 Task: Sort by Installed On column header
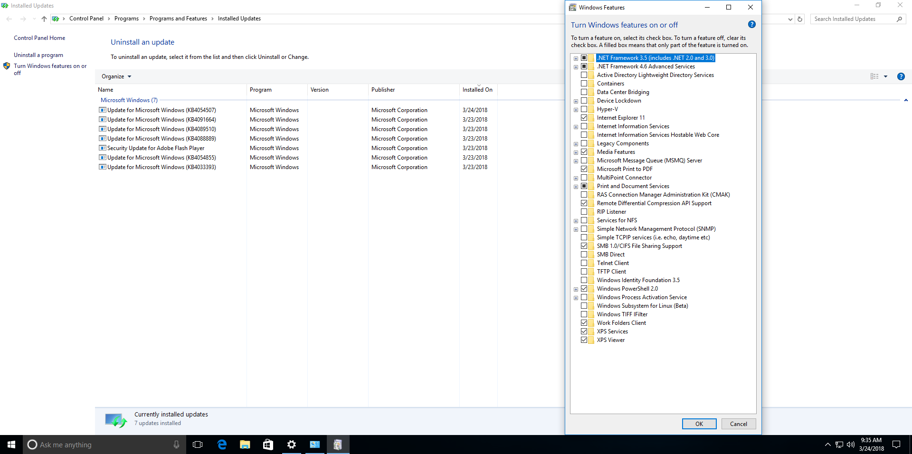click(x=478, y=90)
